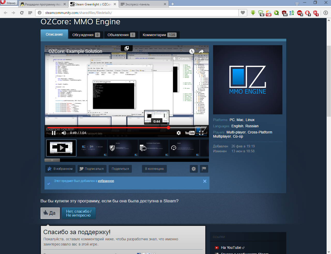This screenshot has height=254, width=331.
Task: Open the green shield extension with badge 12
Action: [261, 13]
